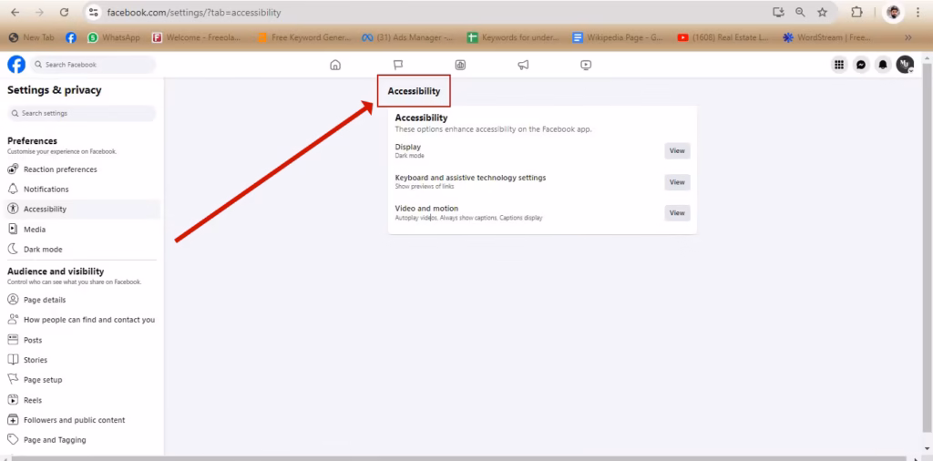Click the horizontal scrollbar at bottom
Viewport: 933px width, 461px height.
click(461, 458)
